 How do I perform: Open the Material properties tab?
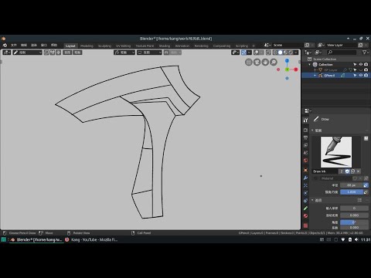(305, 215)
